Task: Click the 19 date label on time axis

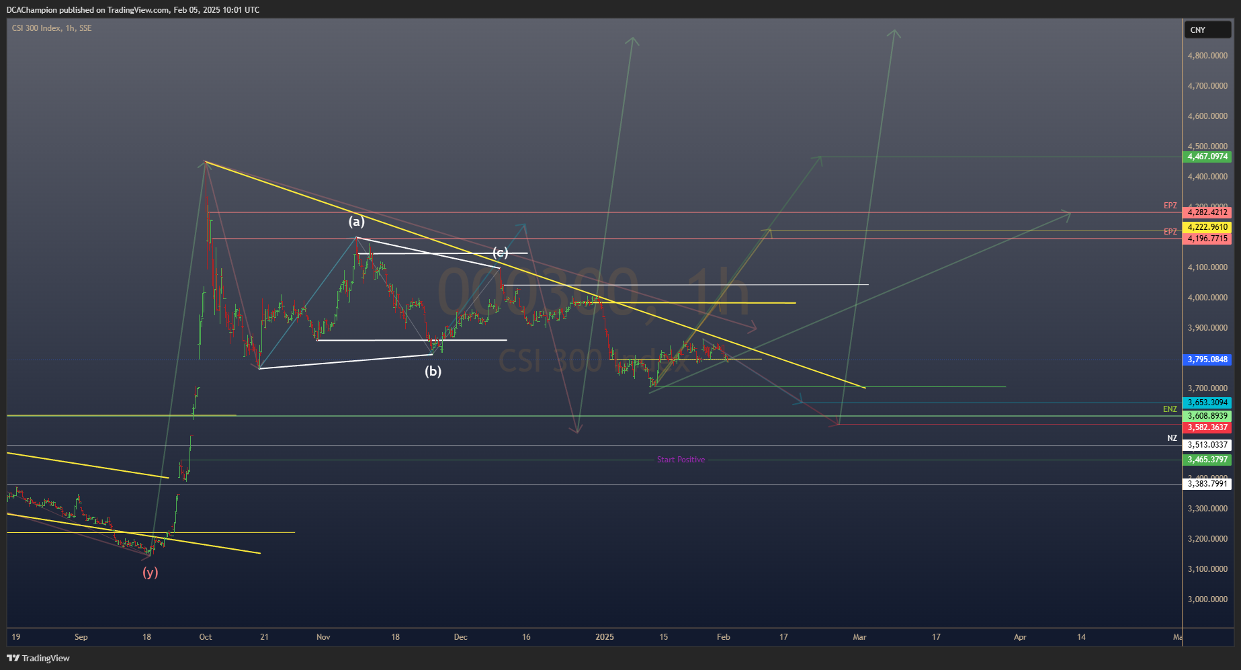Action: click(16, 637)
